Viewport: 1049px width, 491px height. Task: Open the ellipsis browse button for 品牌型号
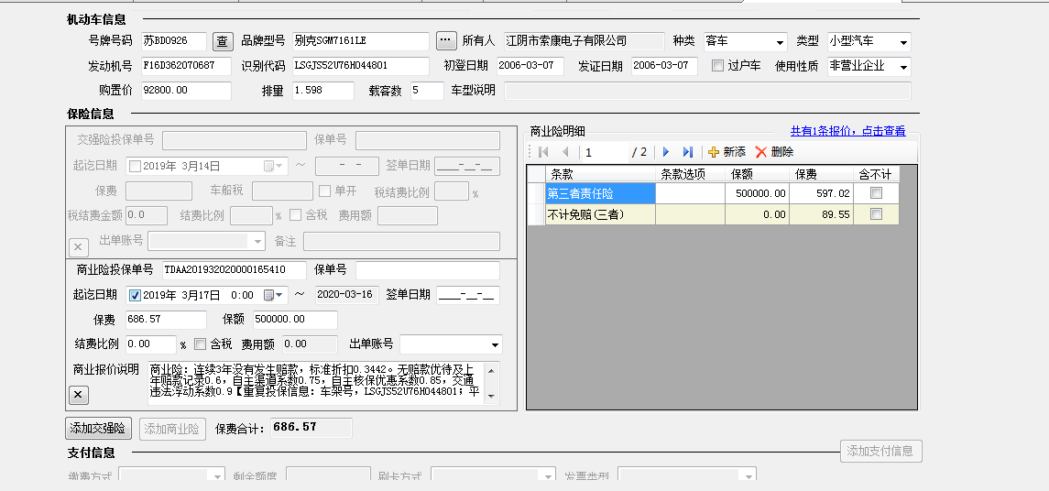[x=445, y=40]
